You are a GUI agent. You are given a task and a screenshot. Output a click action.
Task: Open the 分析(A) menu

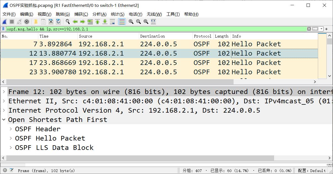tap(99, 14)
